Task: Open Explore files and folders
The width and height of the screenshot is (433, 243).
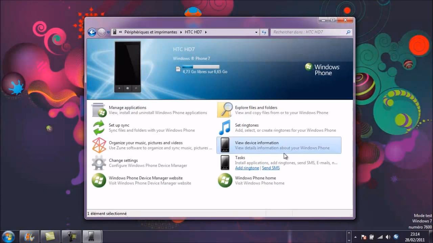Action: (x=279, y=110)
